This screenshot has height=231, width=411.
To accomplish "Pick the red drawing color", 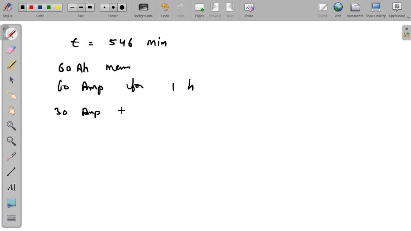I will (x=32, y=7).
